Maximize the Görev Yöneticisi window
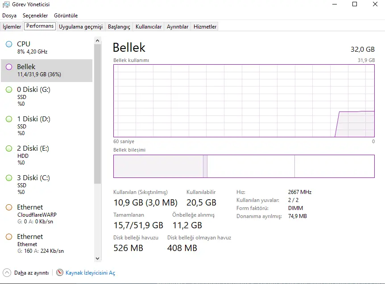This screenshot has width=385, height=284. pos(355,4)
